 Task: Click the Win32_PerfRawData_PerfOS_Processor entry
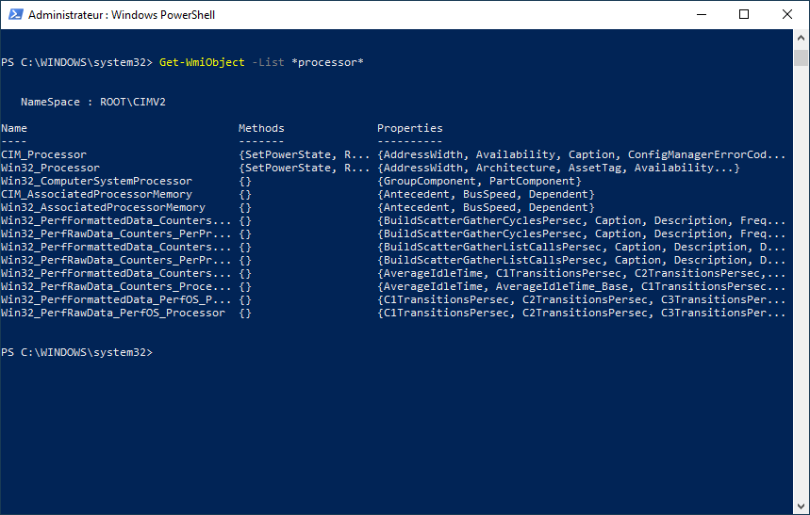point(113,314)
